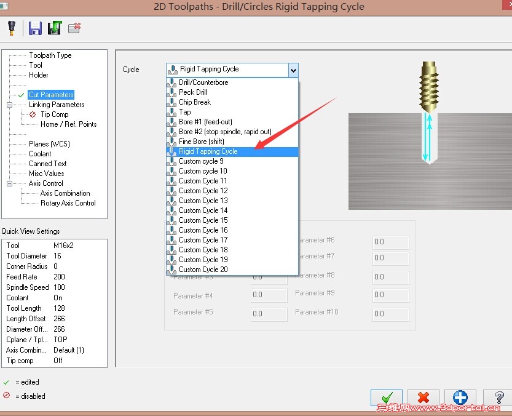The width and height of the screenshot is (512, 416).
Task: Collapse the Linking Parameters tree node
Action: point(9,105)
